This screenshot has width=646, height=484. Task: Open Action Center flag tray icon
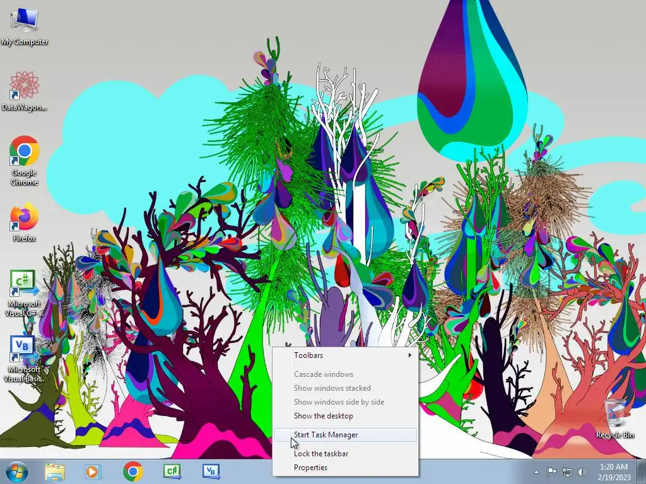551,472
